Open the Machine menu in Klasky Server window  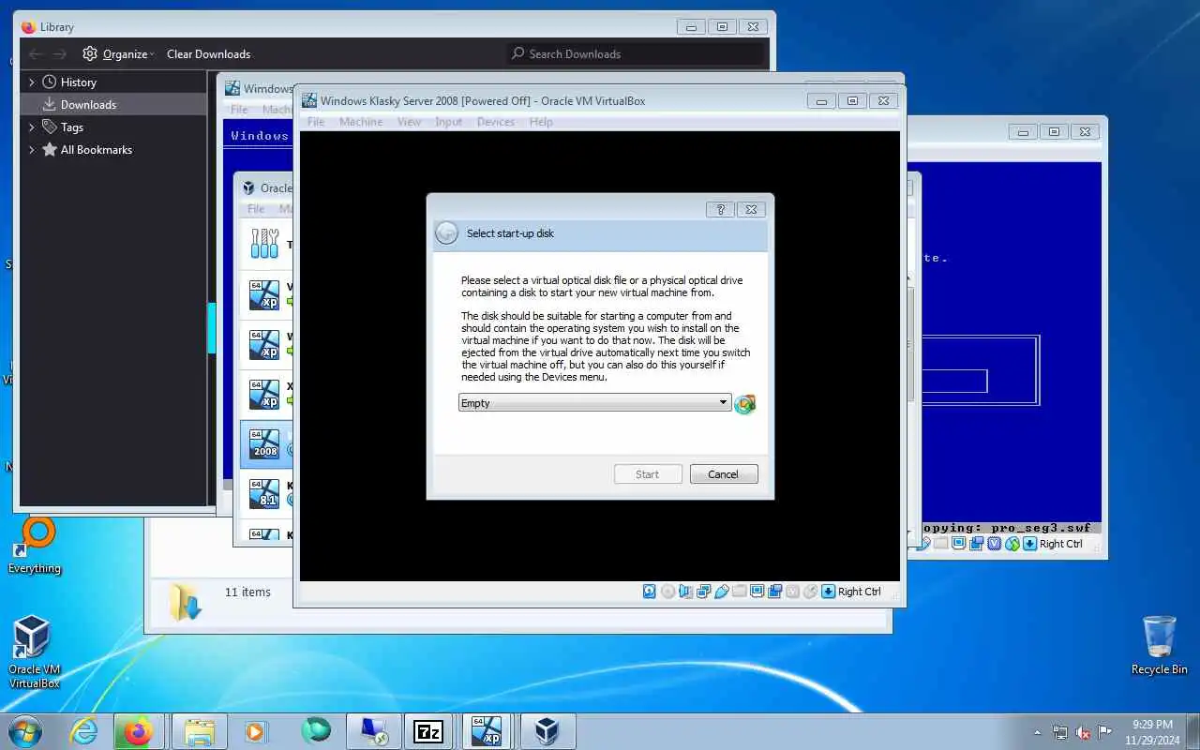[361, 122]
